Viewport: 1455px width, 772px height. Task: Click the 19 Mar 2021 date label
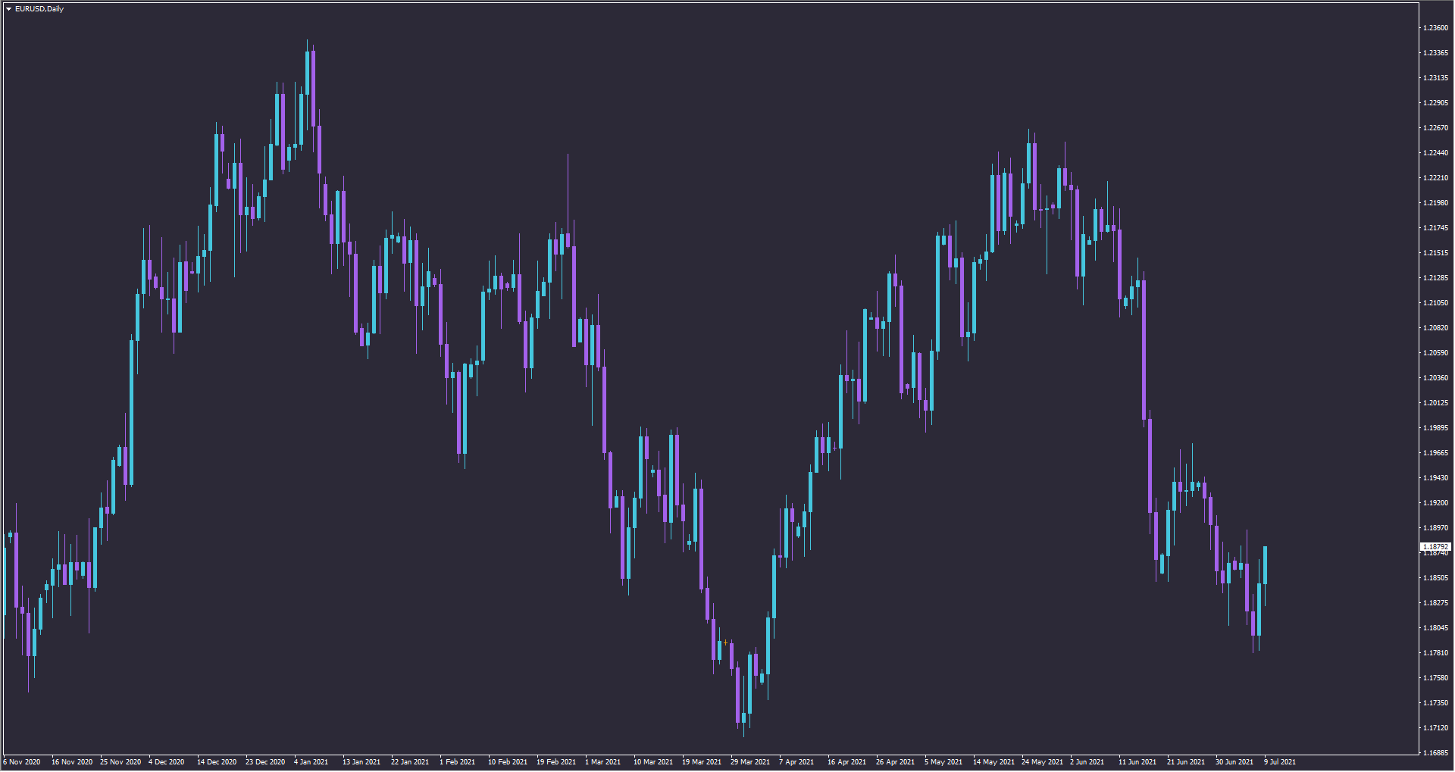[702, 762]
